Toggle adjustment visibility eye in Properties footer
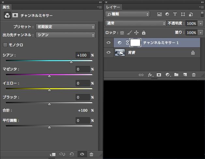The height and width of the screenshot is (159, 205). click(x=82, y=154)
